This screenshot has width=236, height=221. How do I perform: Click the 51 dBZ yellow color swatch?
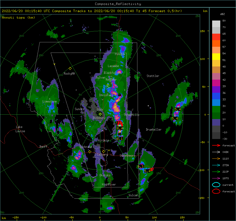[216, 56]
